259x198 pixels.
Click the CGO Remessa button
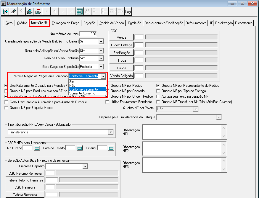(25, 187)
